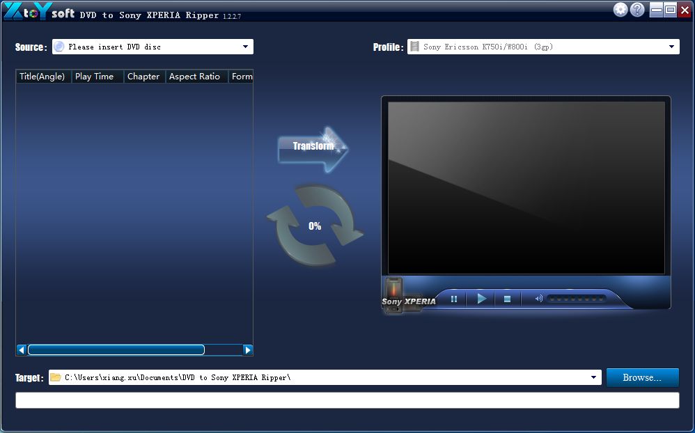
Task: Stop the video preview
Action: (x=508, y=299)
